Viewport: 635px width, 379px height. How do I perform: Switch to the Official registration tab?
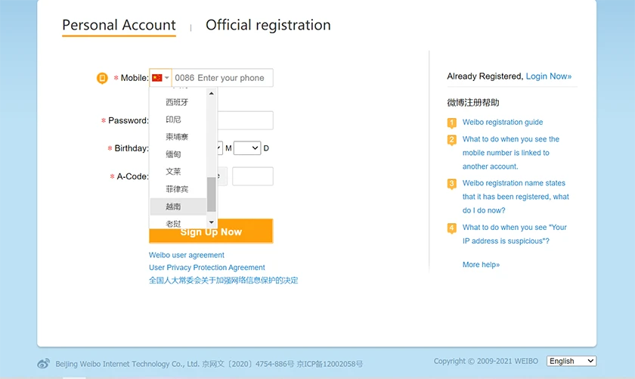(268, 25)
